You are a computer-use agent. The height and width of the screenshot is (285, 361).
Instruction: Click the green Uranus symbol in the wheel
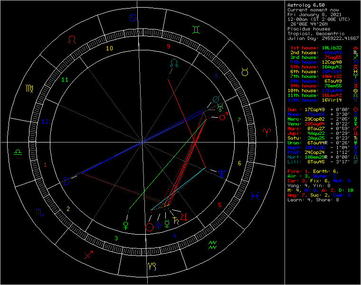(x=220, y=107)
